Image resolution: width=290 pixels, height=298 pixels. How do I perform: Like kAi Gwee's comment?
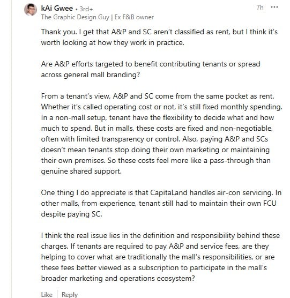point(47,294)
